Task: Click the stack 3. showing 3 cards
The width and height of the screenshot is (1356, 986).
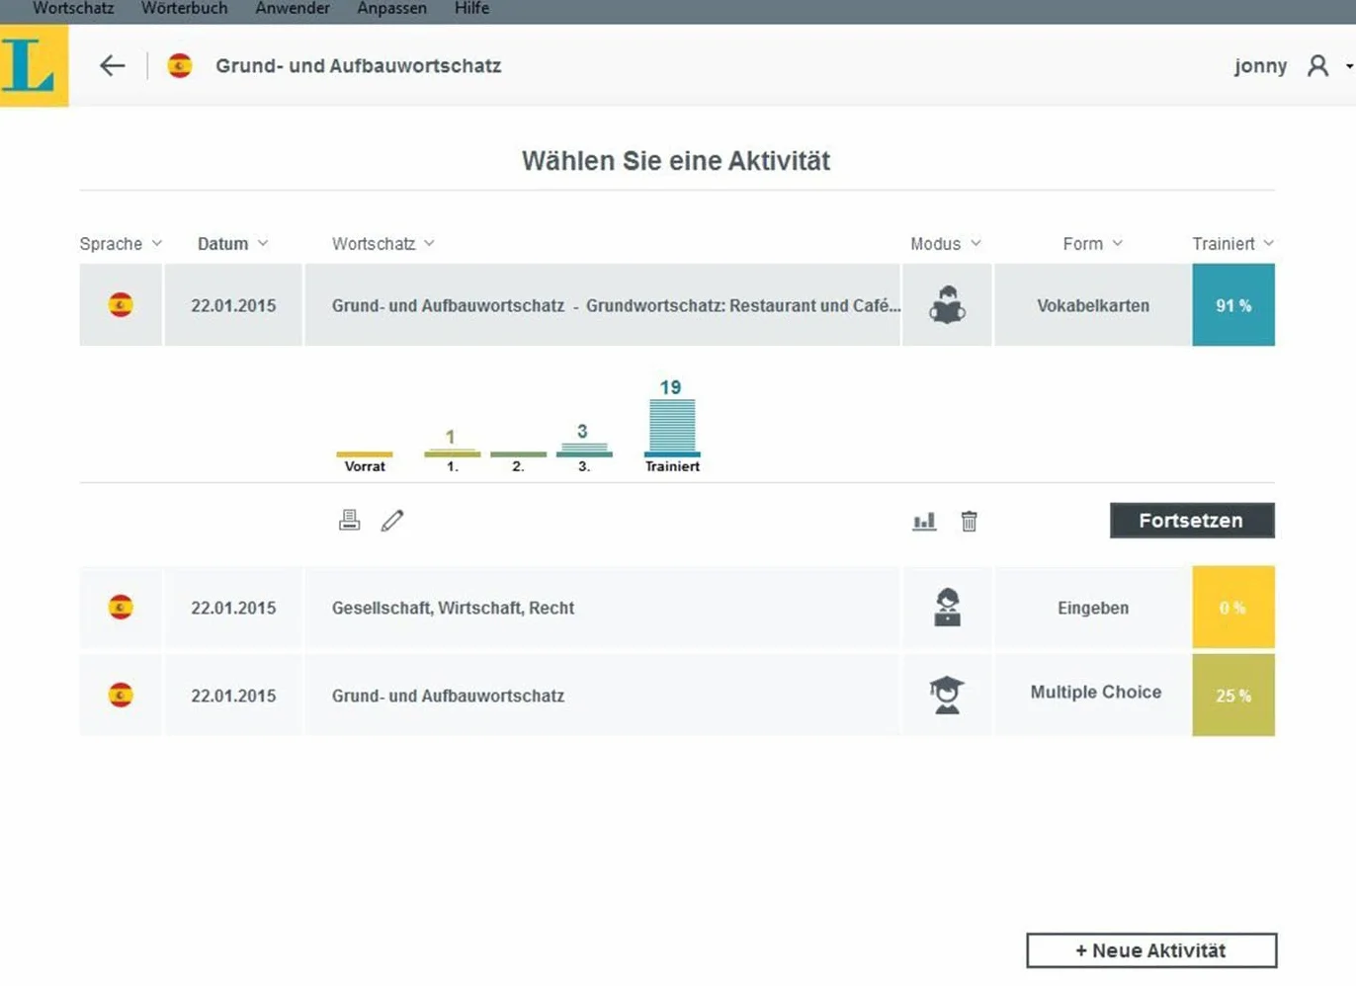Action: 584,449
